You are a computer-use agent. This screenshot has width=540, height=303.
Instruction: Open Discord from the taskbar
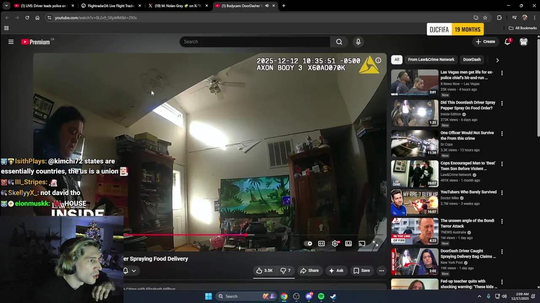309,296
